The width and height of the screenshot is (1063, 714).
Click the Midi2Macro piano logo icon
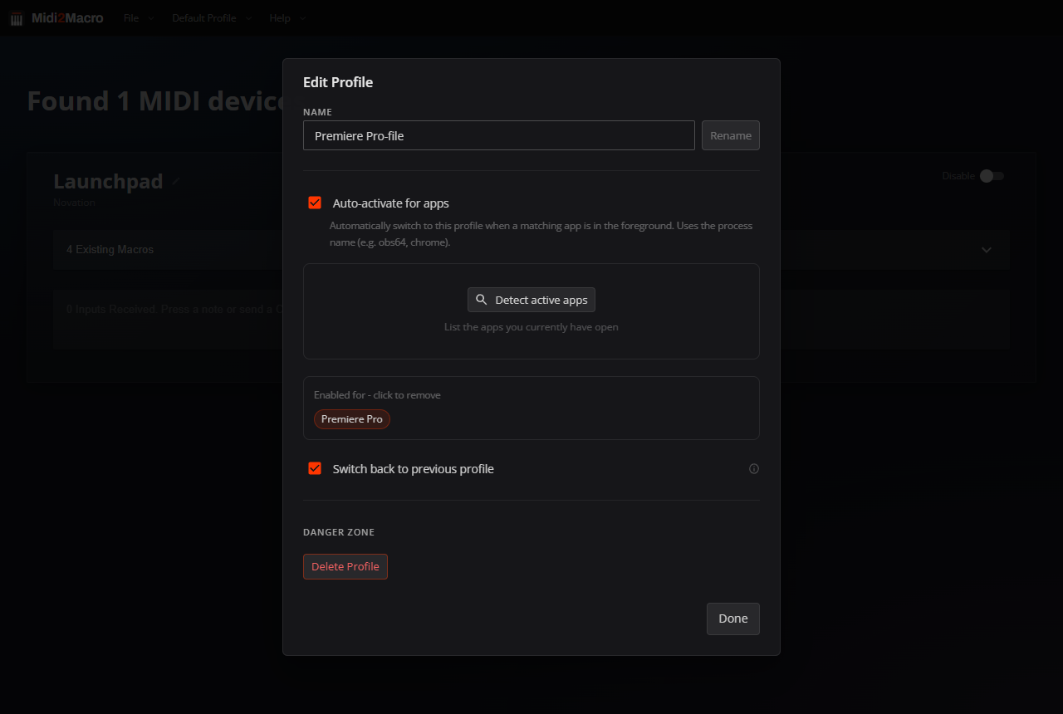tap(17, 18)
